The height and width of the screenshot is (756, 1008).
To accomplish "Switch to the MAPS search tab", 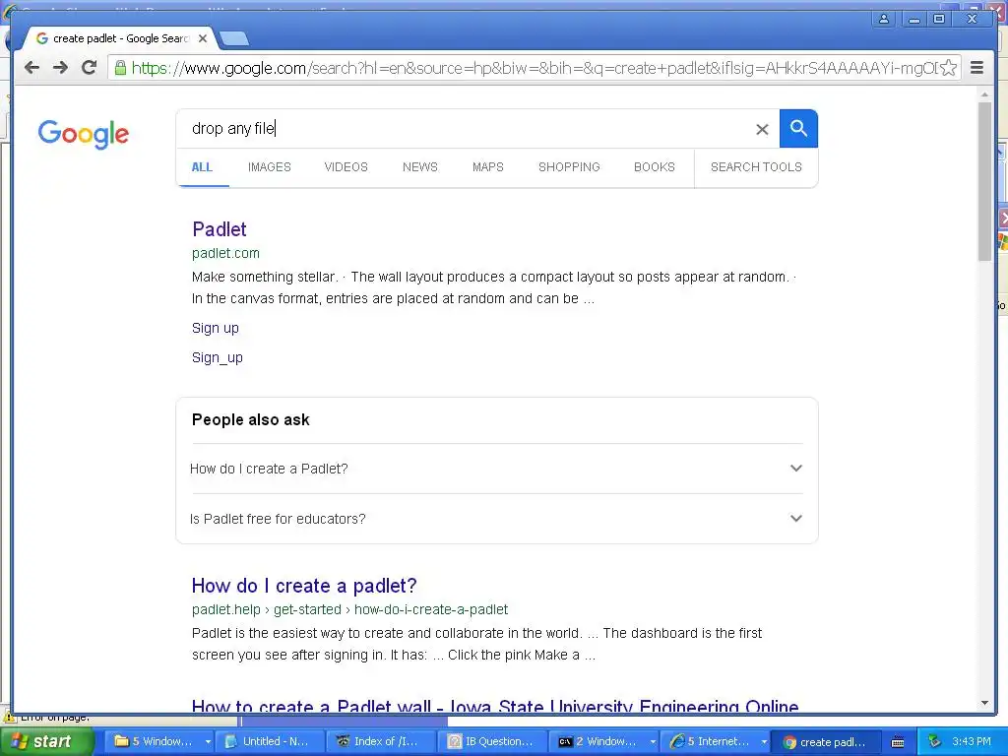I will tap(488, 167).
